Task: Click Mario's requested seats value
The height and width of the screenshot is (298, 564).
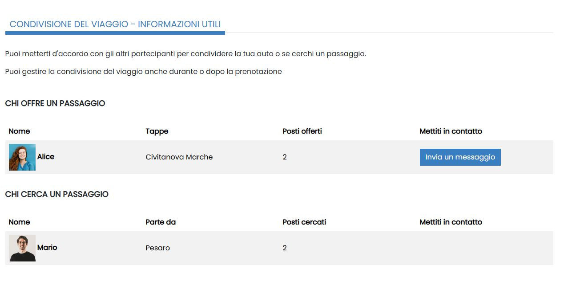Action: 285,248
